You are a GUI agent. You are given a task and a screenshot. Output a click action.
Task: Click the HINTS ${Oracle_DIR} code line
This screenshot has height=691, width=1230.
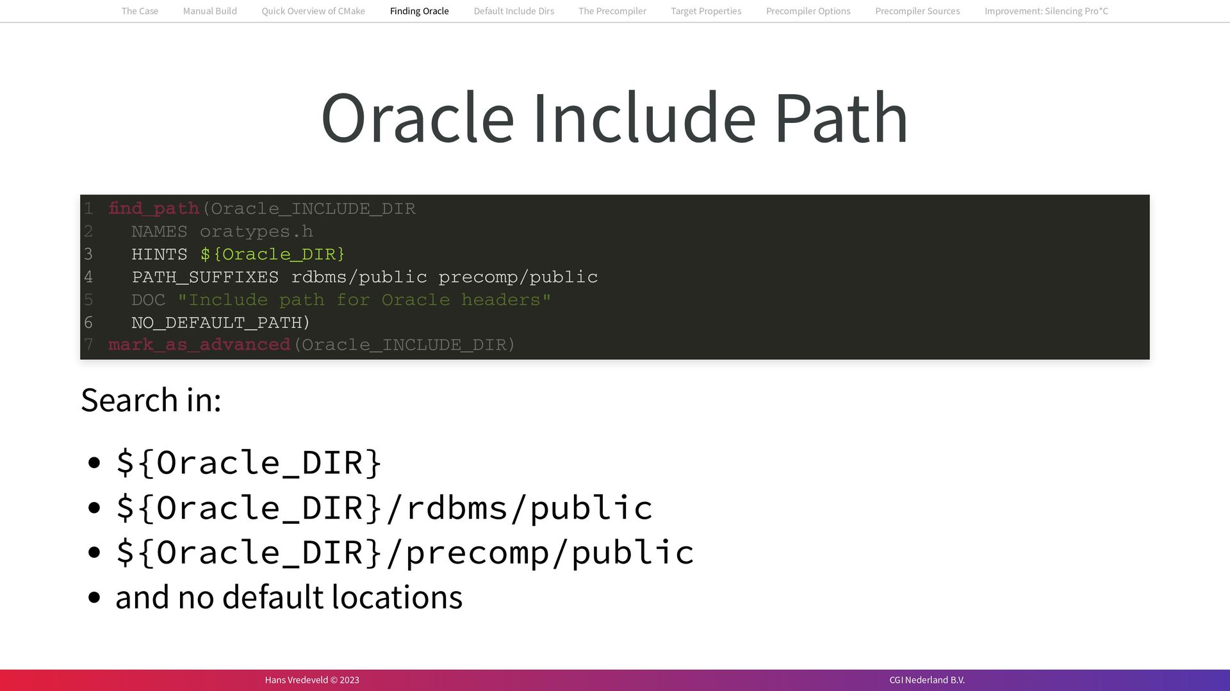click(238, 254)
